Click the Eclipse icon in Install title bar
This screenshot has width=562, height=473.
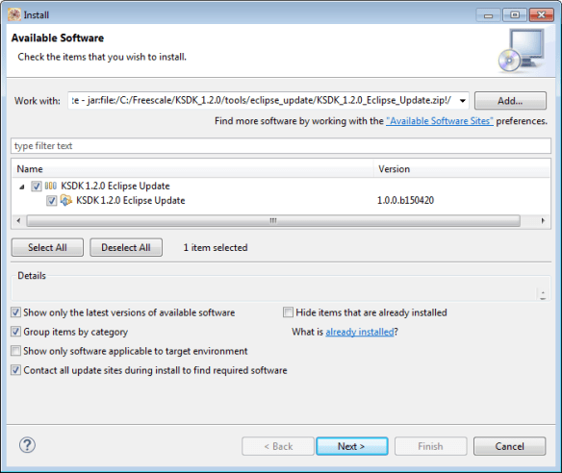click(14, 14)
